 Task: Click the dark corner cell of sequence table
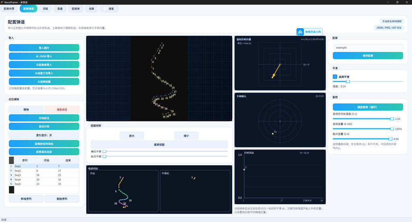11,160
